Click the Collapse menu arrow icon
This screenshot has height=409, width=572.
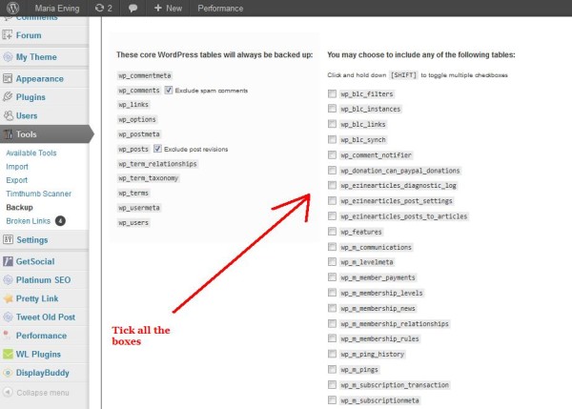pos(8,392)
